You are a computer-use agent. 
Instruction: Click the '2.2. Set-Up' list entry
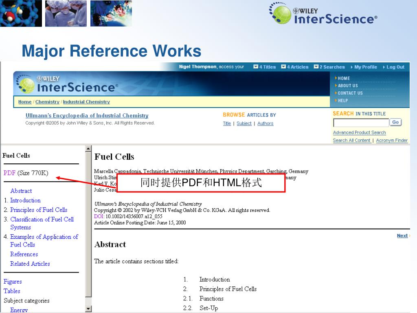(x=201, y=308)
